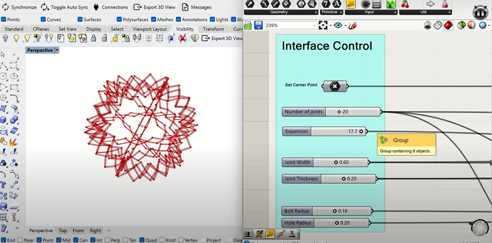Click the Joint Width slider
This screenshot has width=492, height=243.
tap(326, 162)
